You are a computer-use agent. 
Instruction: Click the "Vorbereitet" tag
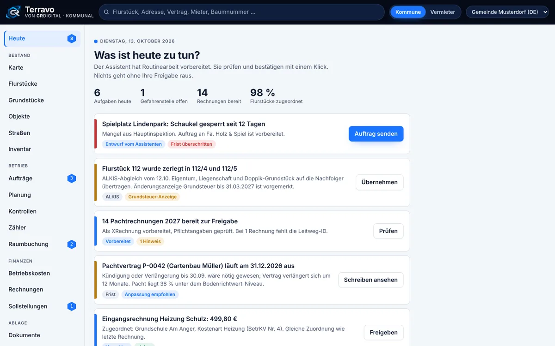coord(118,241)
